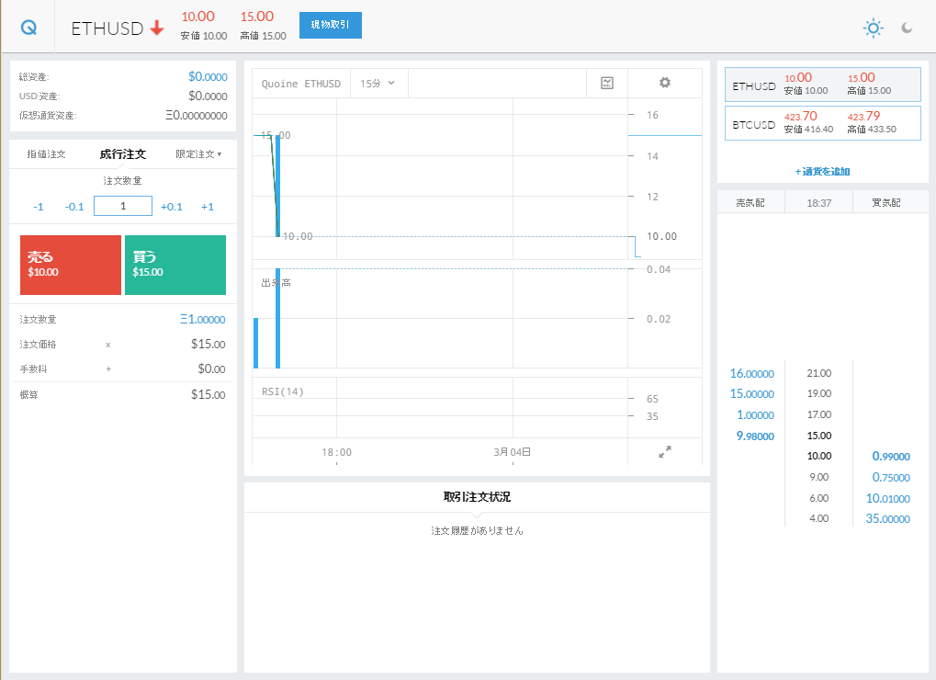Image resolution: width=936 pixels, height=680 pixels.
Task: Click order book price 10.00
Action: click(x=819, y=456)
